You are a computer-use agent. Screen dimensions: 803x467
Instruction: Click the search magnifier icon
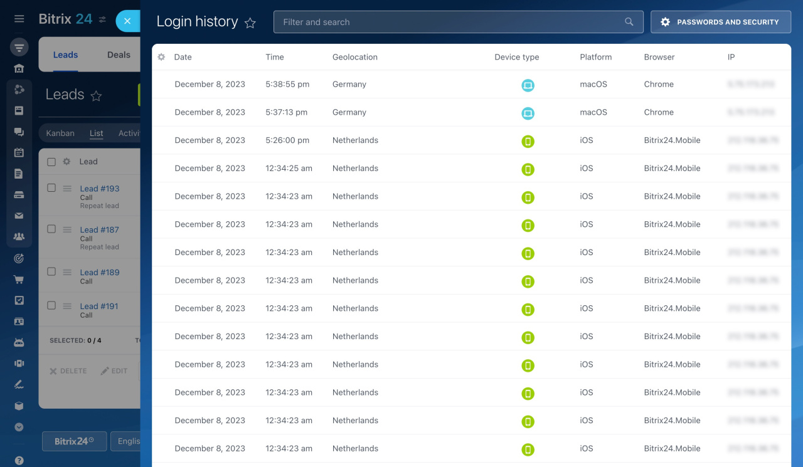tap(629, 22)
